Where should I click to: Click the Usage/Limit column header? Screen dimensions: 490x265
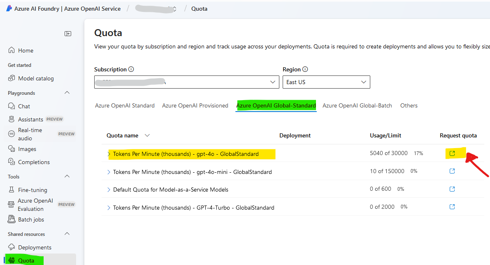tap(385, 135)
